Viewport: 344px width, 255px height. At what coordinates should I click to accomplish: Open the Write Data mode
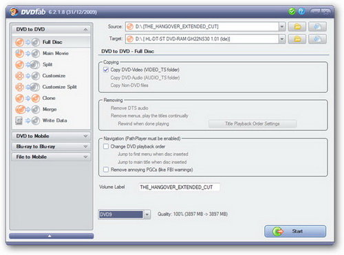tap(51, 121)
